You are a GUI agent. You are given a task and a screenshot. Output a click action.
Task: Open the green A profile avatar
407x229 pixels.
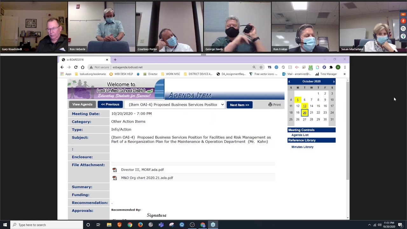pos(338,67)
